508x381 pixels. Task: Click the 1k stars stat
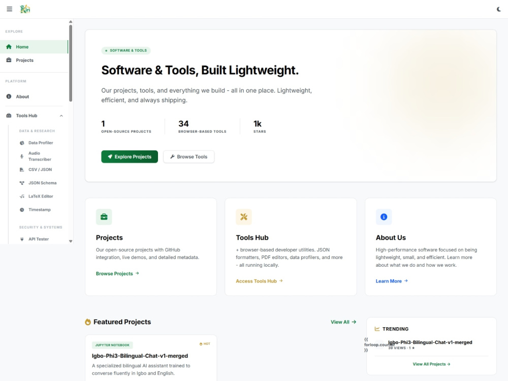pyautogui.click(x=260, y=126)
